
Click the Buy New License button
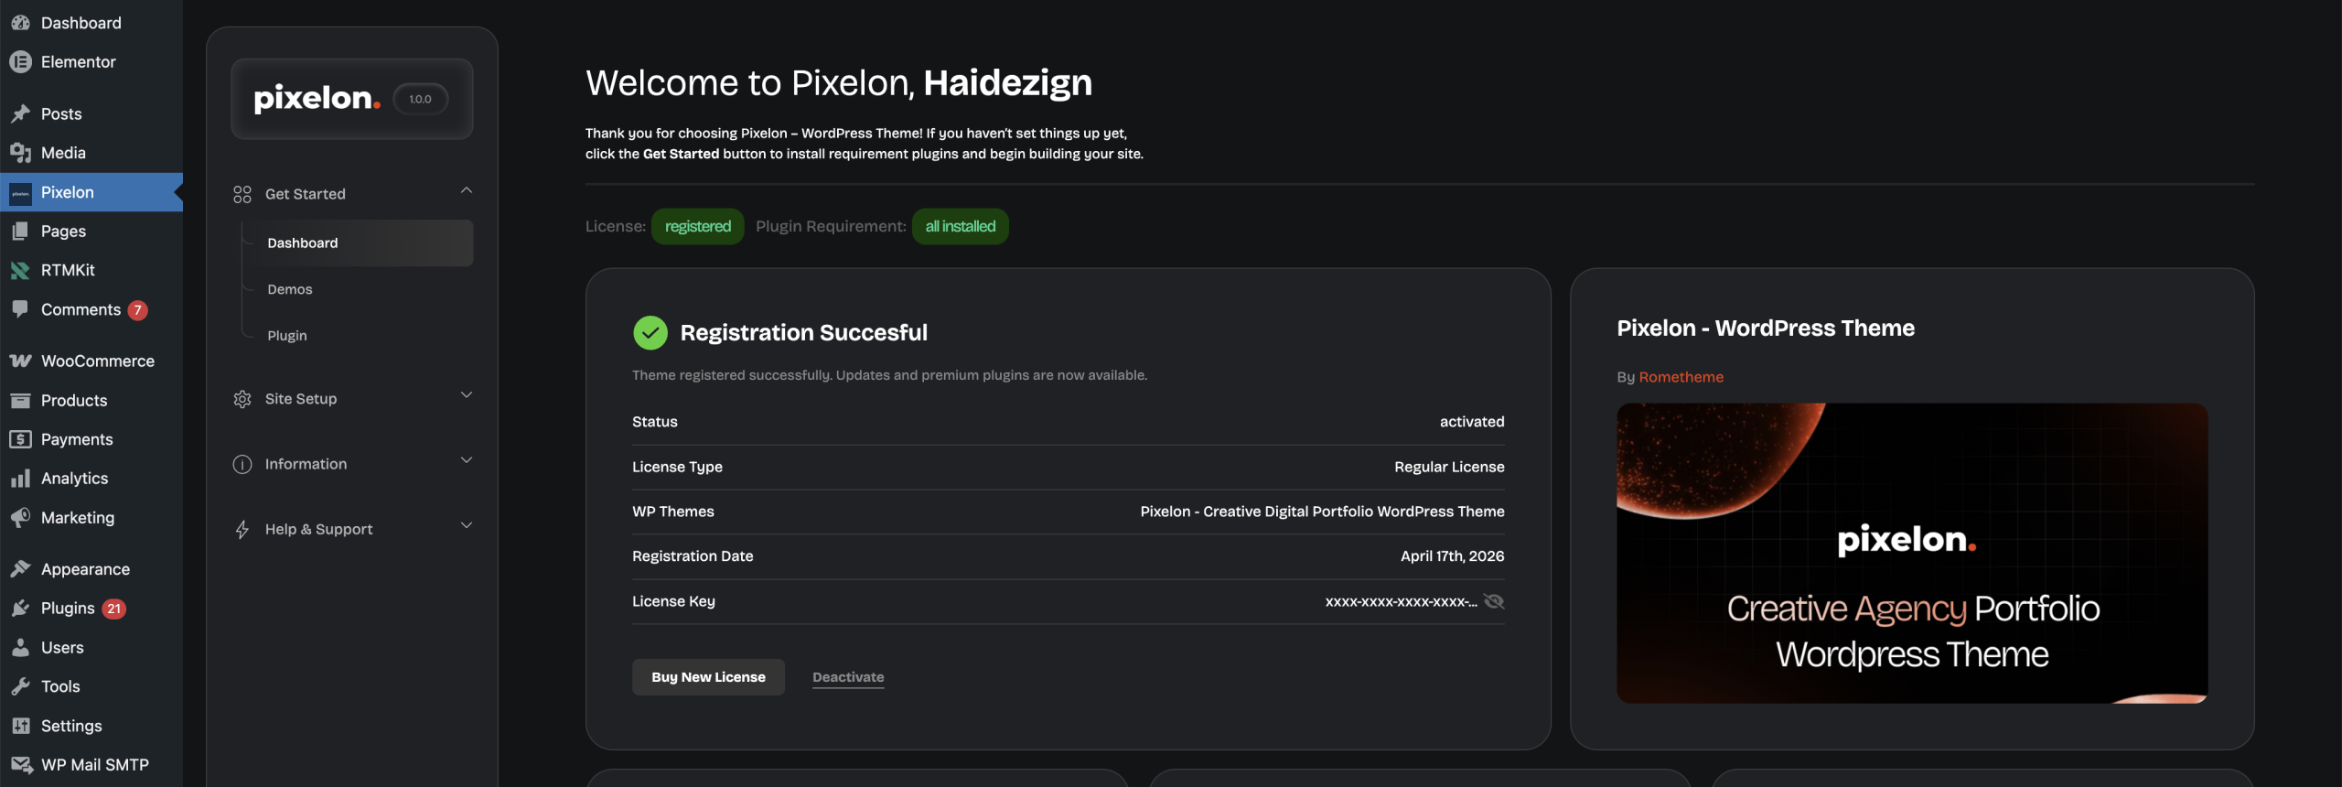[x=708, y=677]
